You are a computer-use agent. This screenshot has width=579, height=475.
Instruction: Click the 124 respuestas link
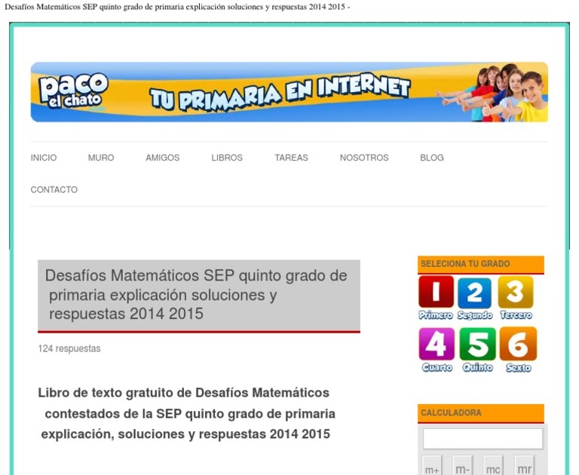pyautogui.click(x=69, y=348)
